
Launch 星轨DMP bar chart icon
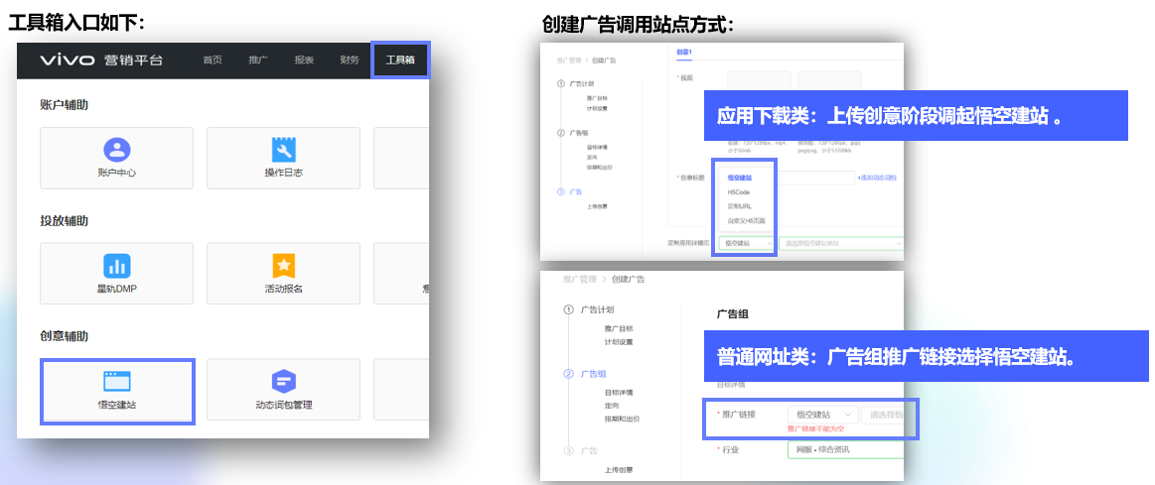(117, 267)
